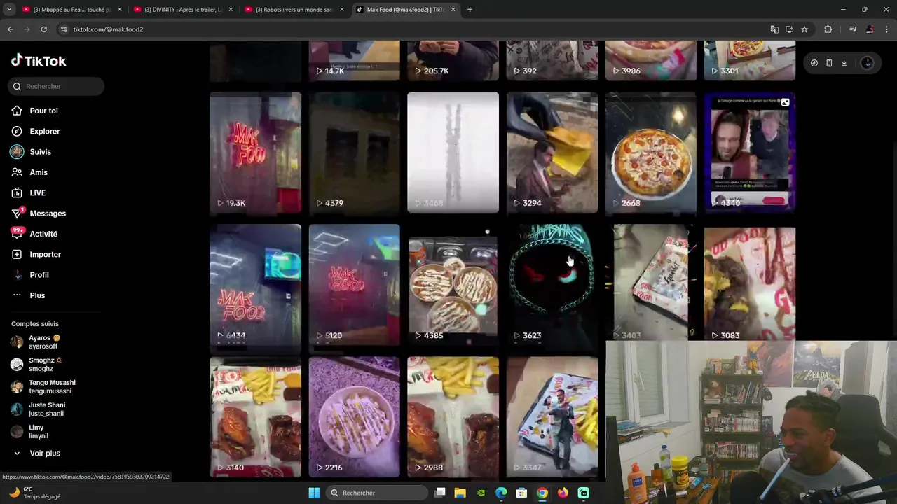Go to Profil in the sidebar
The height and width of the screenshot is (504, 897).
(x=39, y=275)
